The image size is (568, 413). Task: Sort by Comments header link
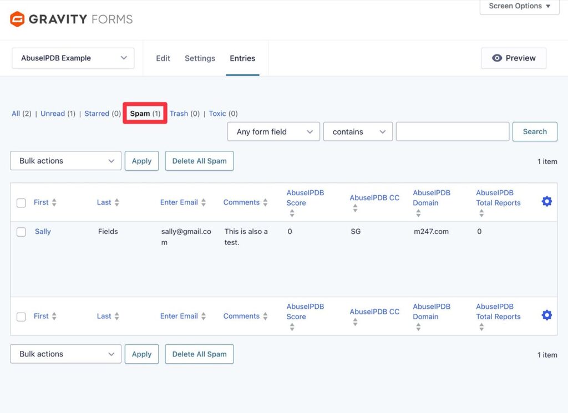click(241, 202)
